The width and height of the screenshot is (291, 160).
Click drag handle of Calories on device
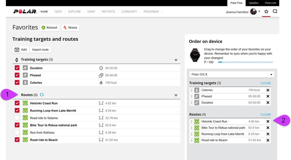[x=192, y=90]
